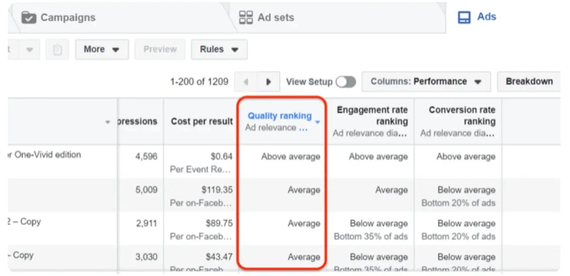The height and width of the screenshot is (276, 570).
Task: Select the Ad sets grid icon
Action: pos(245,17)
